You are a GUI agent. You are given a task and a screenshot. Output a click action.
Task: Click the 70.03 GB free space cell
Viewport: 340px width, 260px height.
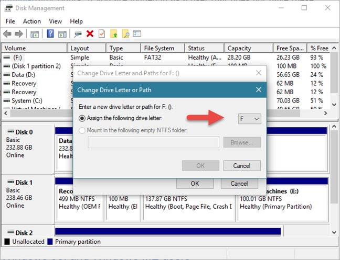click(288, 100)
